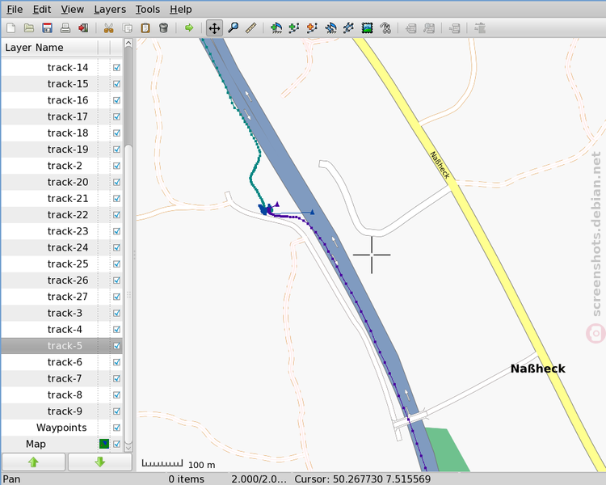The height and width of the screenshot is (485, 606).
Task: Select the Create Route tool
Action: pos(312,27)
